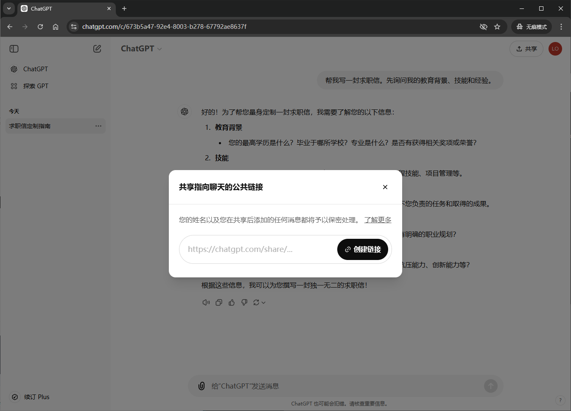
Task: Open options for 求职信定制指南 chat
Action: [x=98, y=126]
